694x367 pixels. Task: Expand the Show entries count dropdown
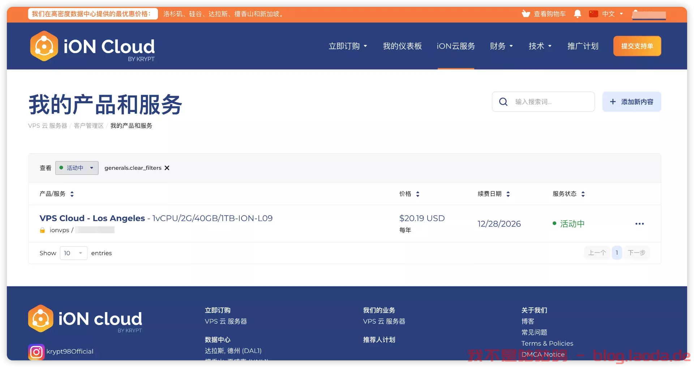[x=73, y=253]
